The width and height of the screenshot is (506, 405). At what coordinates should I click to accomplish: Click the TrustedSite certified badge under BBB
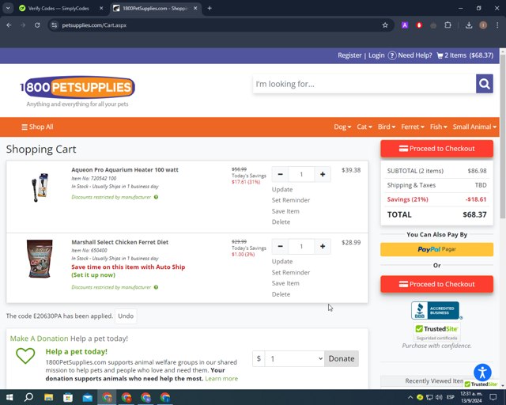[436, 332]
